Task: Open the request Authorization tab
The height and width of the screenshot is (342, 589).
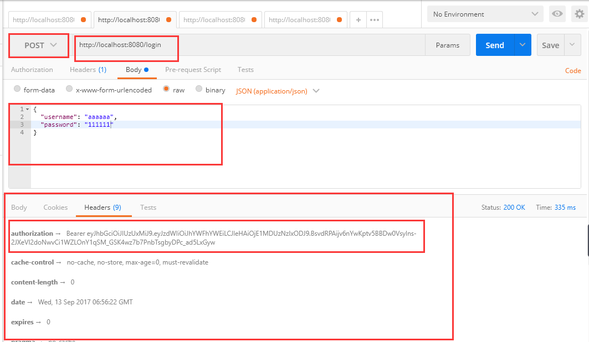Action: tap(32, 70)
